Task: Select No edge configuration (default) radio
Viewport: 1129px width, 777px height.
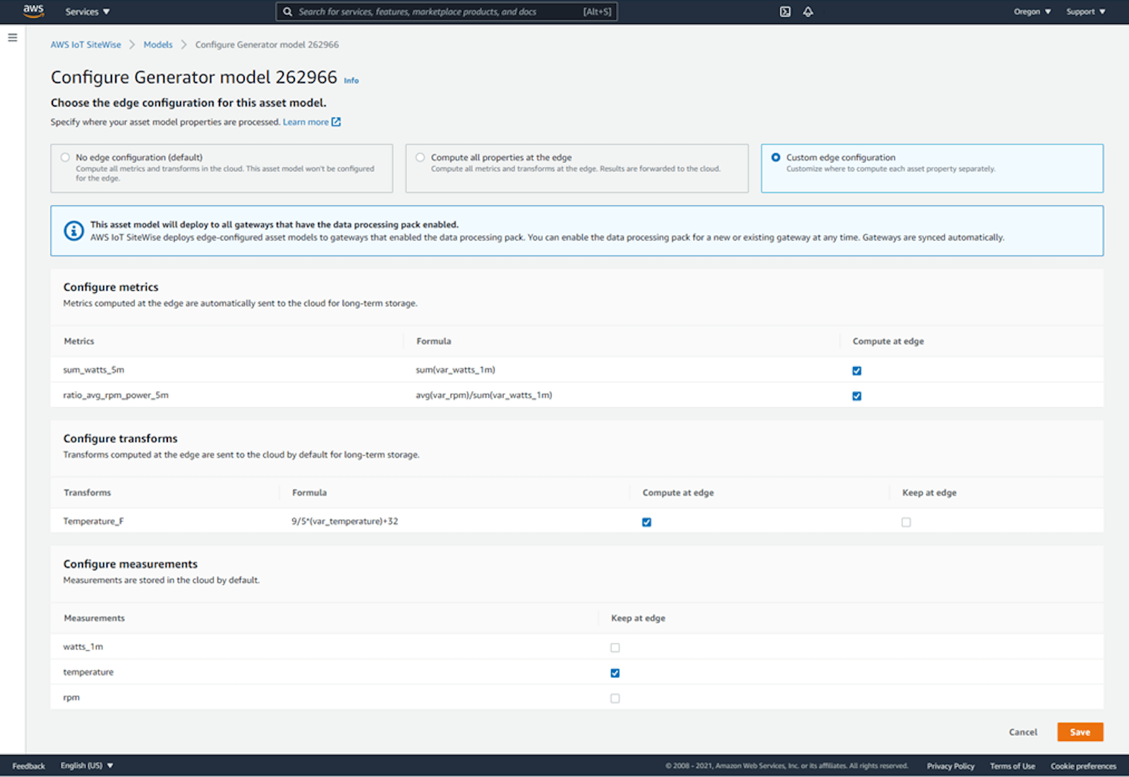Action: (65, 157)
